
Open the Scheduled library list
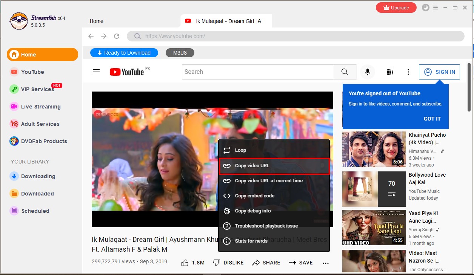30,211
